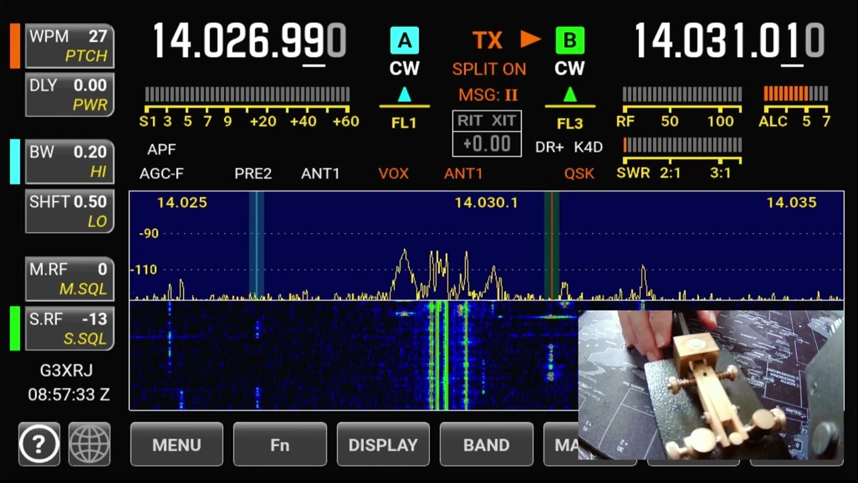Toggle APF audio peak filter
This screenshot has height=483, width=858.
162,150
